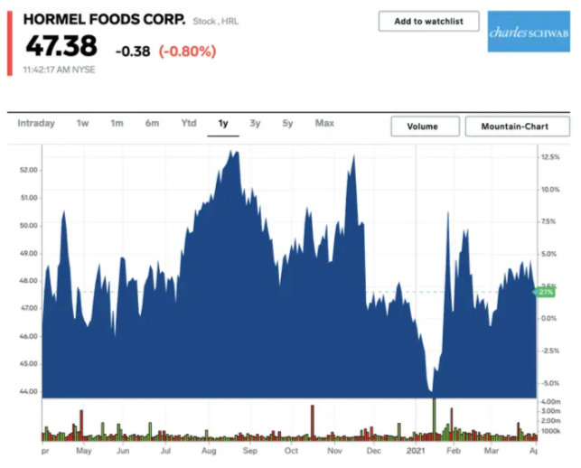The width and height of the screenshot is (581, 468).
Task: Switch chart to Intraday range
Action: (36, 123)
